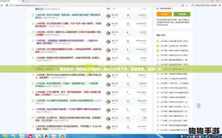222x138 pixels.
Task: Open sidebar item 6688期 一单300块
Action: [175, 83]
